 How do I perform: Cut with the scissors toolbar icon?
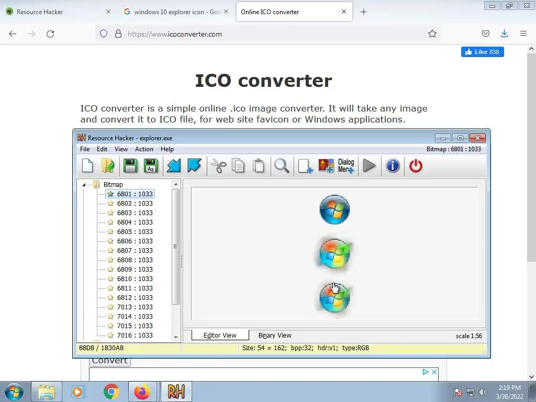pyautogui.click(x=218, y=166)
